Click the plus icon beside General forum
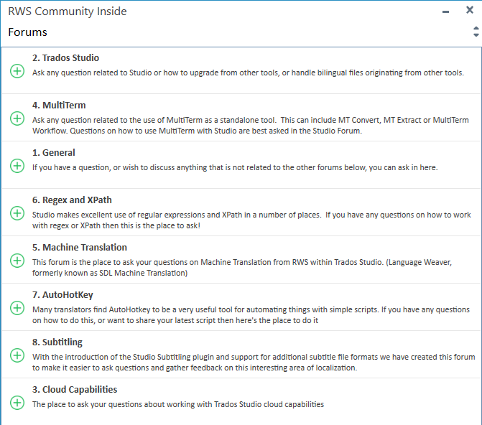Screen dimensions: 482x425 (x=17, y=166)
